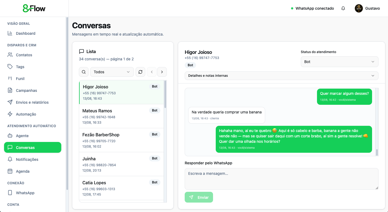Click the 'Quer marcar algum desses?' message
The height and width of the screenshot is (212, 388).
tap(345, 97)
